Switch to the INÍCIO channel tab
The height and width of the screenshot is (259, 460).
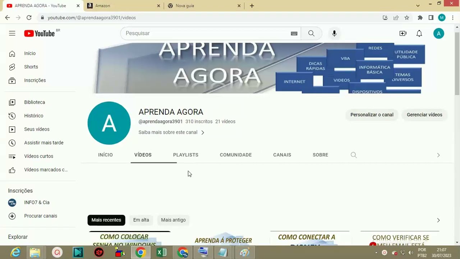coord(105,155)
